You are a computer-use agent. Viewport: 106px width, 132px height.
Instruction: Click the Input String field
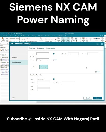click(69, 83)
